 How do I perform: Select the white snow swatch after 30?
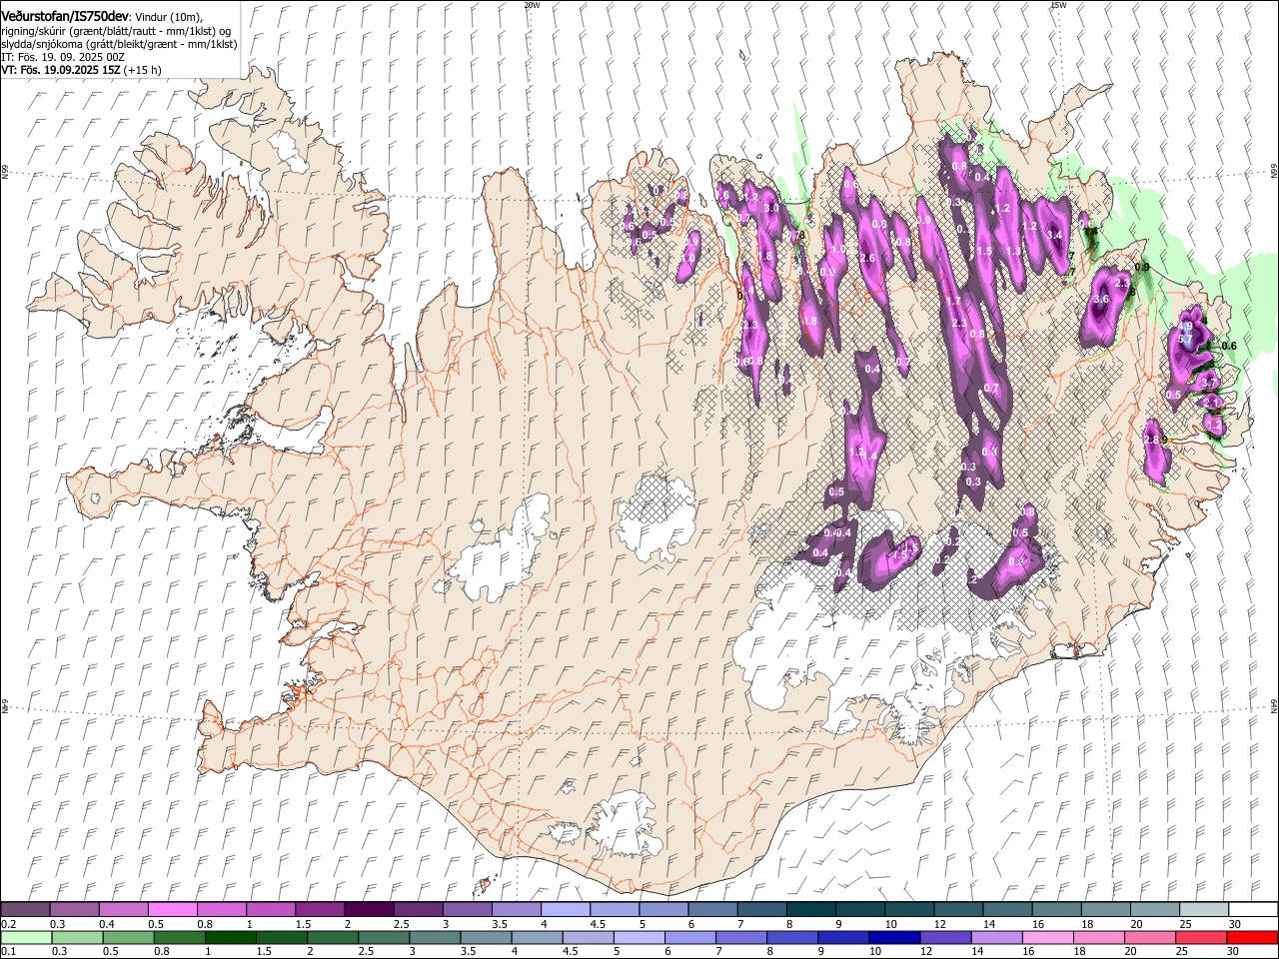(x=1253, y=910)
